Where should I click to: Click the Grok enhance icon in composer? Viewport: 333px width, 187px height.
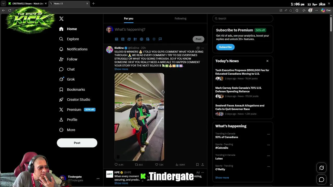[x=129, y=39]
